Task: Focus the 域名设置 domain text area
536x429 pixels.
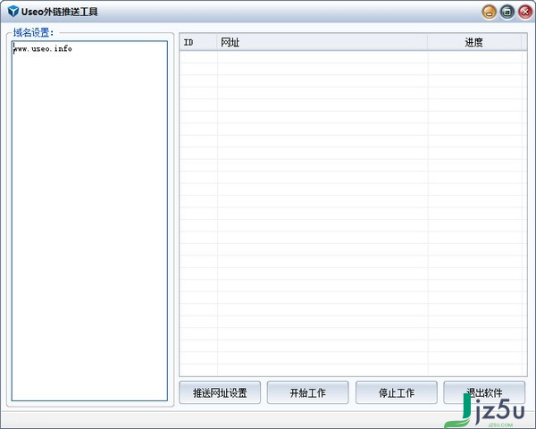Action: [89, 221]
